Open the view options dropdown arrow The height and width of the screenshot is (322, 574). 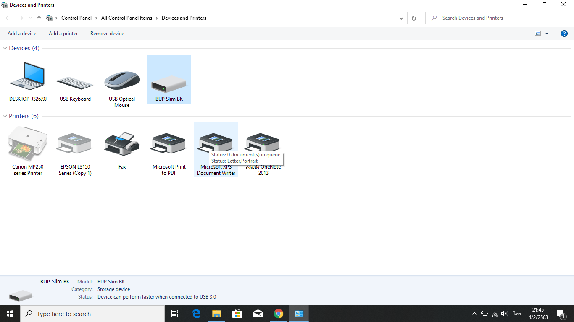547,34
